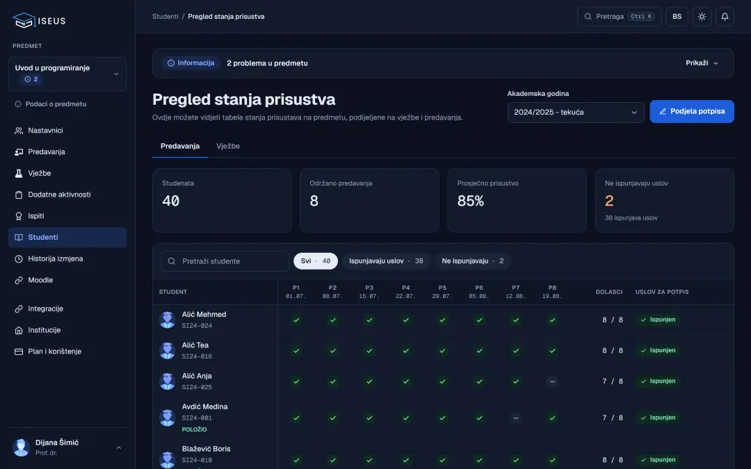Screen dimensions: 751x469
Task: Toggle Alić Anja's P3 attendance check
Action: (x=369, y=381)
